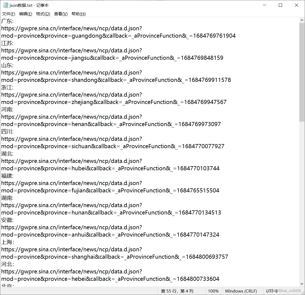Screen dimensions: 305x295
Task: Click the line with province=jiangsu
Action: coord(112,58)
